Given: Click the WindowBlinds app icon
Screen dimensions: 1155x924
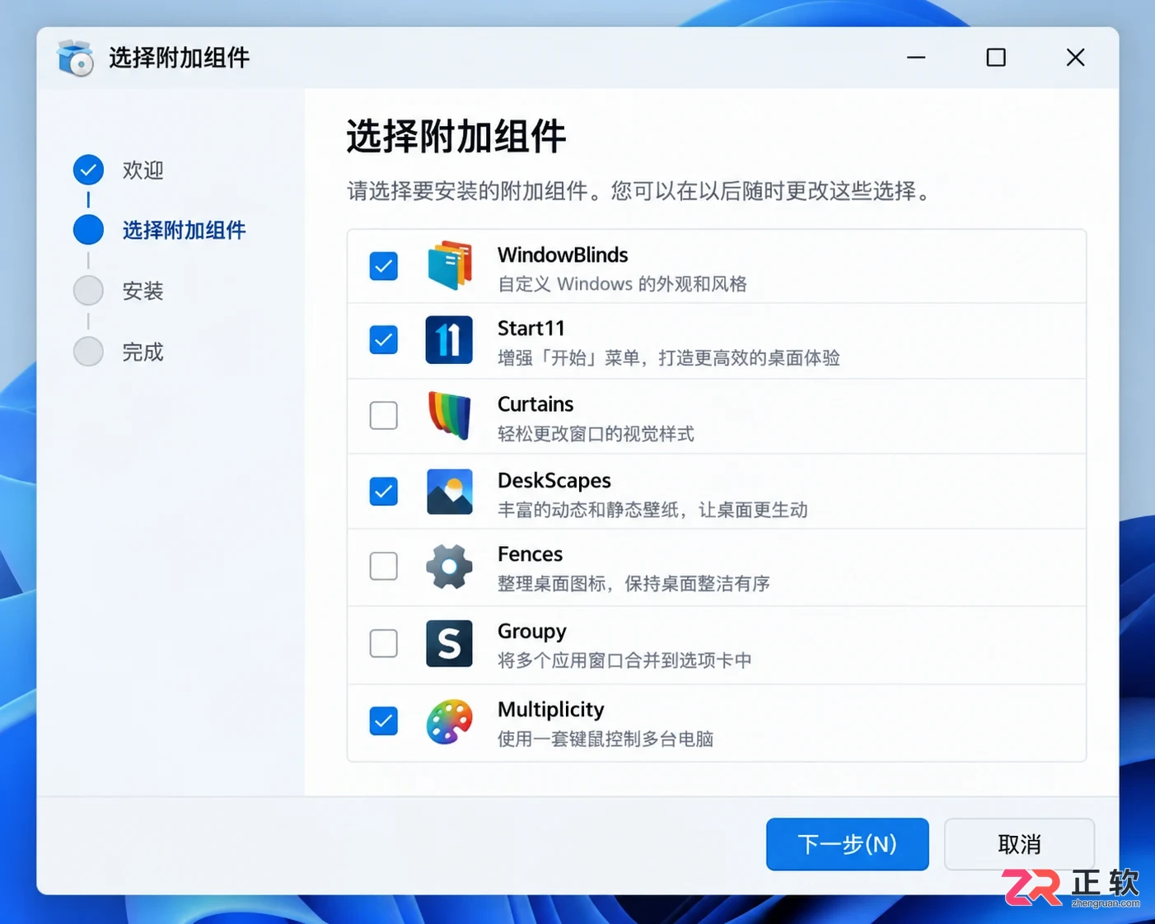Looking at the screenshot, I should pos(450,265).
